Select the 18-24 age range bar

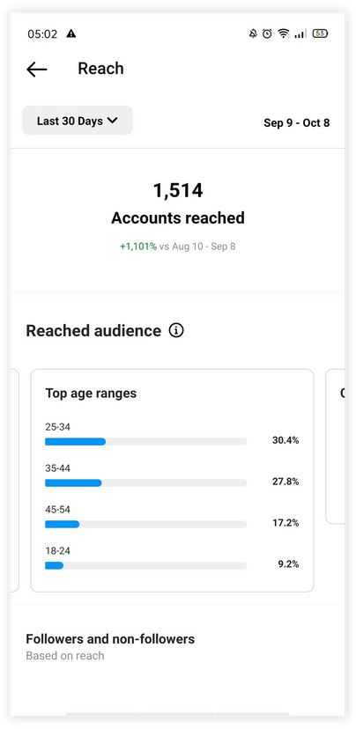coord(145,566)
